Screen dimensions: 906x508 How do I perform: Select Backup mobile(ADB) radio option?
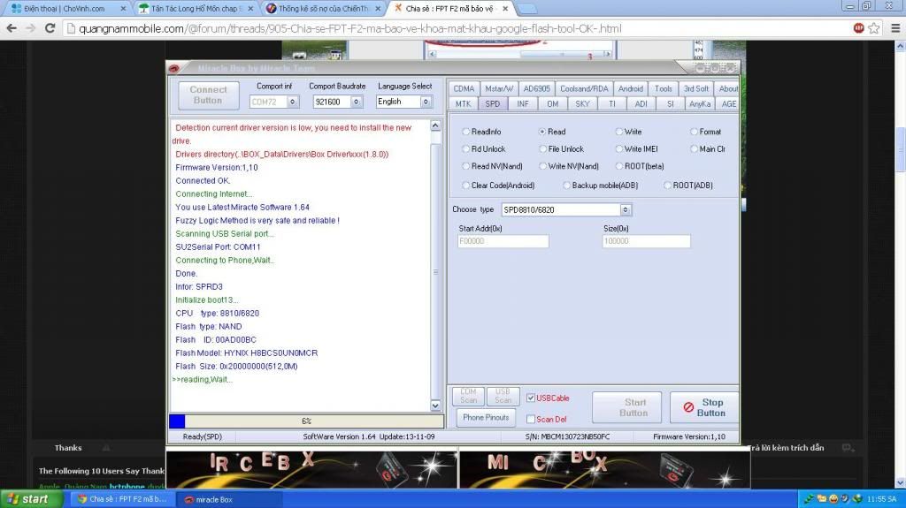(566, 186)
